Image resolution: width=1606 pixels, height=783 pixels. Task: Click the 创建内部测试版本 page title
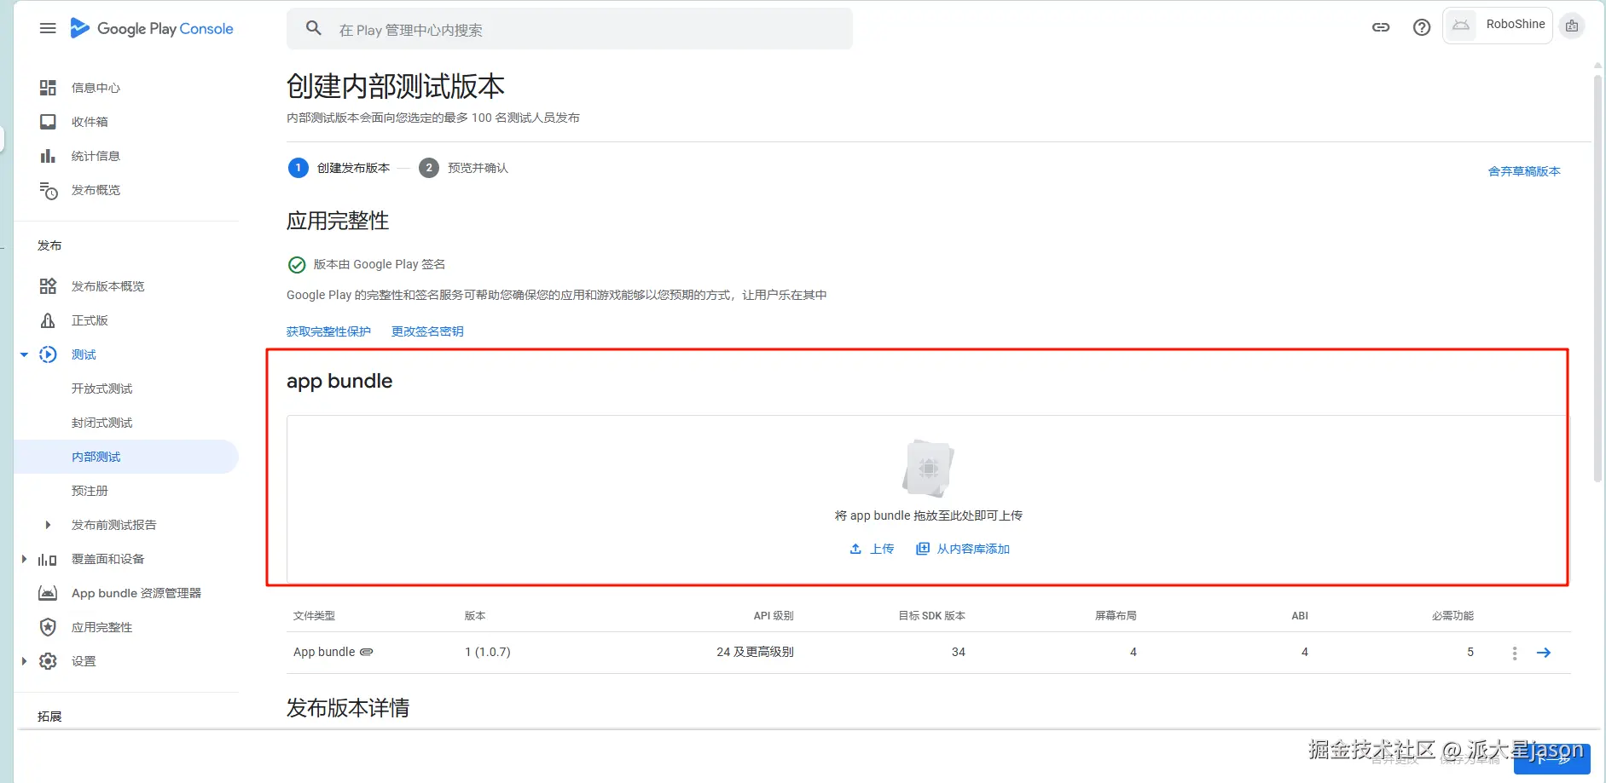(x=396, y=86)
